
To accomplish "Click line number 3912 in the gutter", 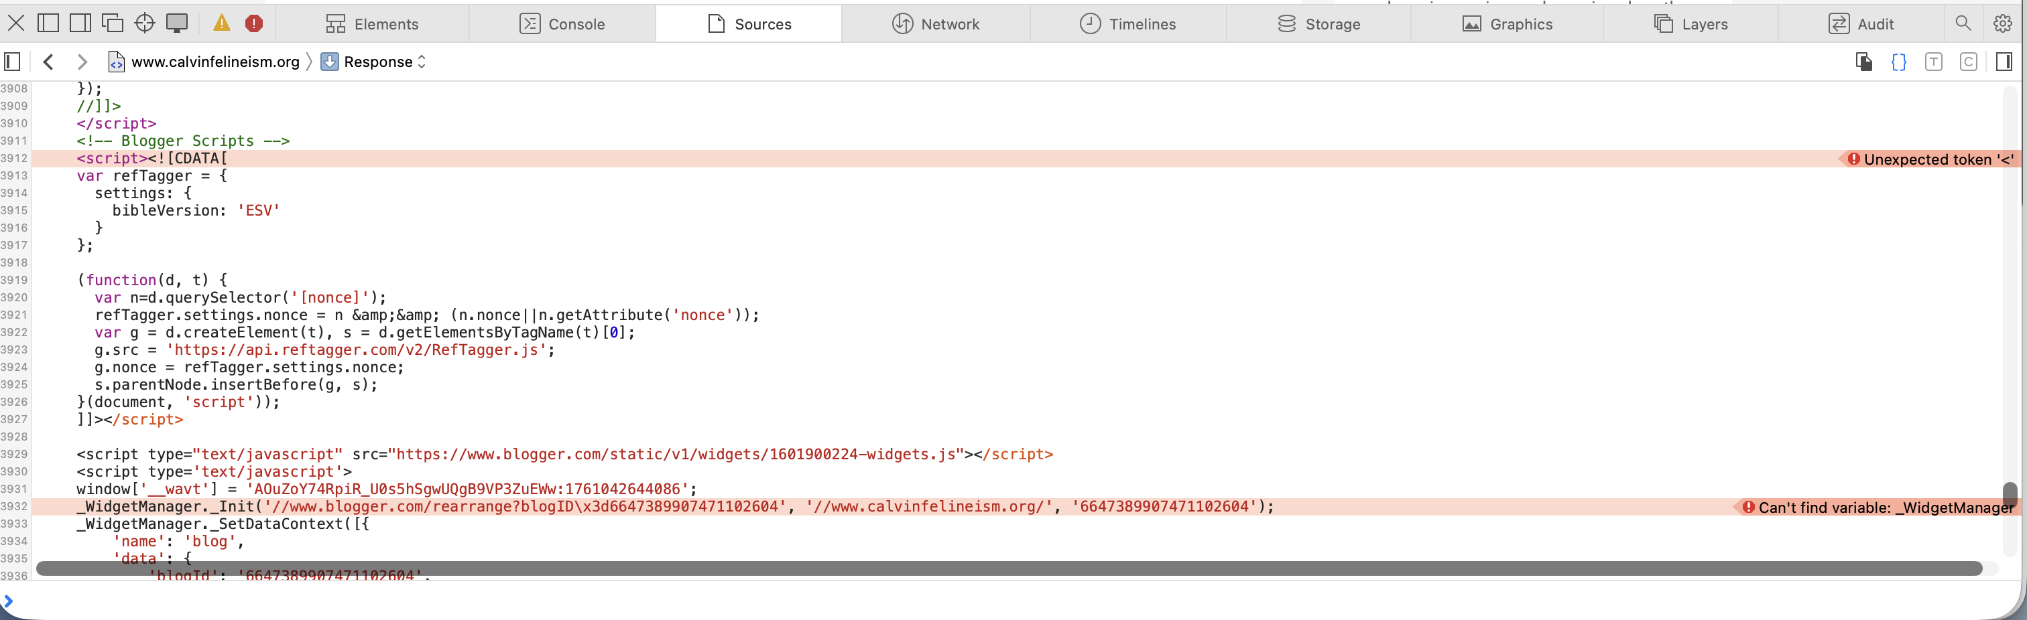I will tap(14, 158).
